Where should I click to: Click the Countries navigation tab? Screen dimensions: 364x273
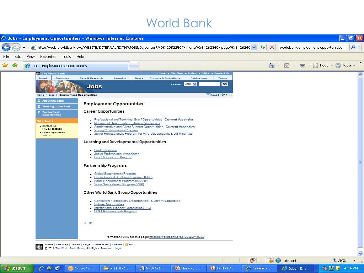[62, 78]
